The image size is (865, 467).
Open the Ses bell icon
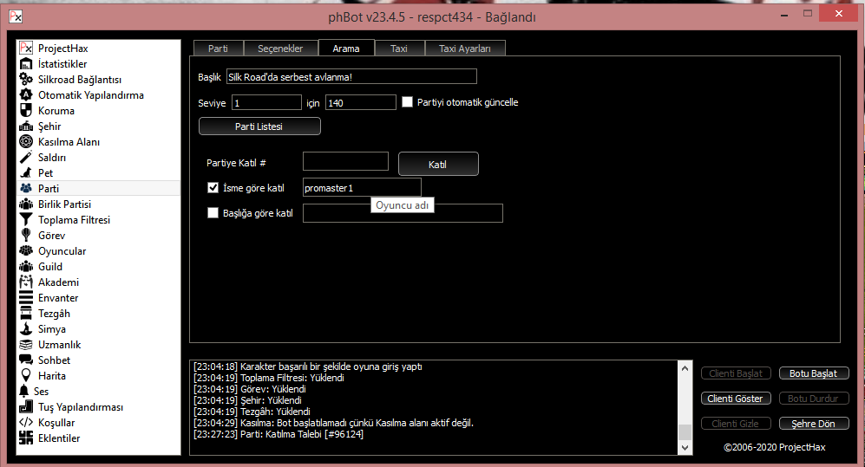pyautogui.click(x=26, y=392)
